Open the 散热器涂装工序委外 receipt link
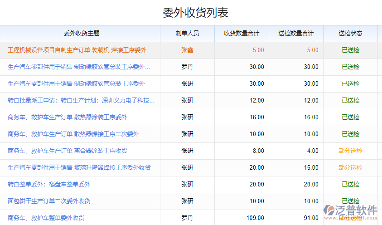This screenshot has width=382, height=225. click(68, 117)
